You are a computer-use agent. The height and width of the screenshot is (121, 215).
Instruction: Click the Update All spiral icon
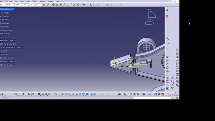point(144,94)
